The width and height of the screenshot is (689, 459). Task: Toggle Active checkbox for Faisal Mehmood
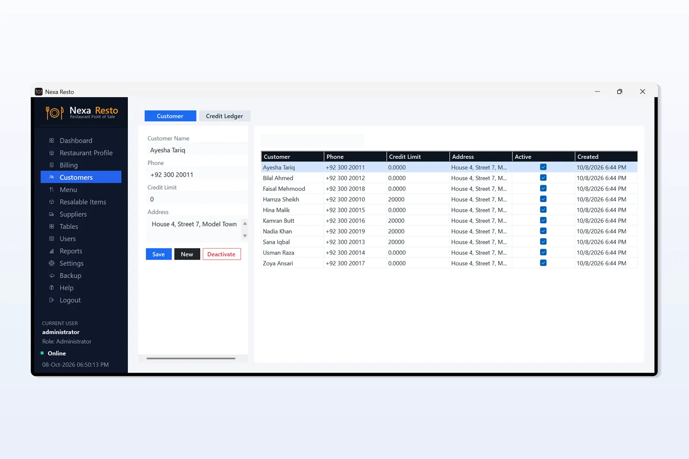pyautogui.click(x=543, y=188)
